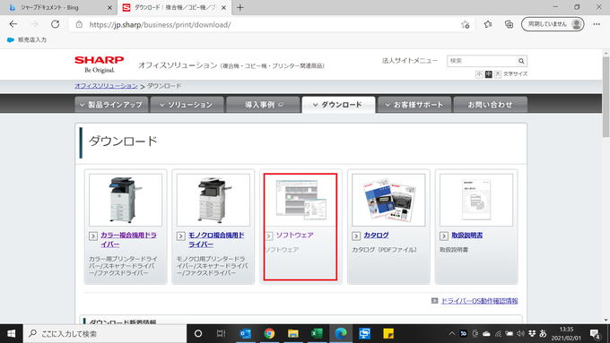Open the 法人サイトメニュー link
This screenshot has width=610, height=343.
[410, 61]
